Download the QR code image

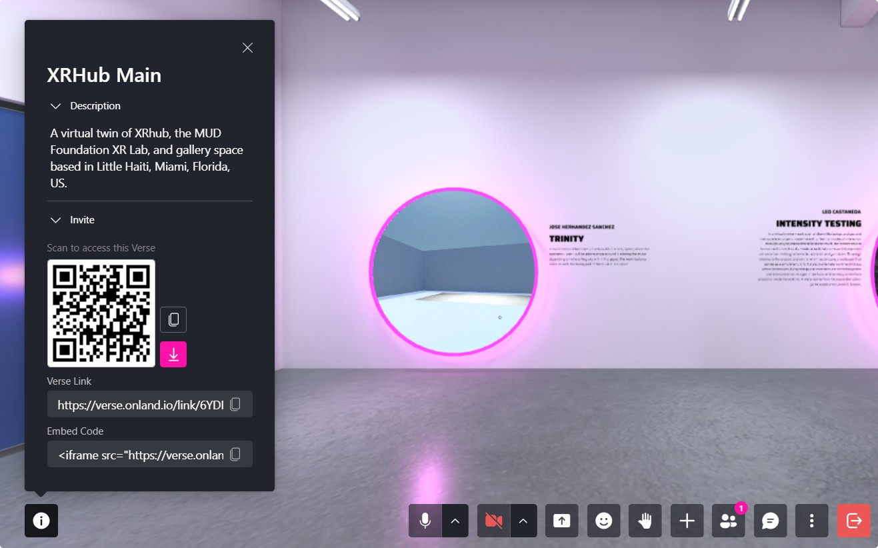(x=173, y=354)
